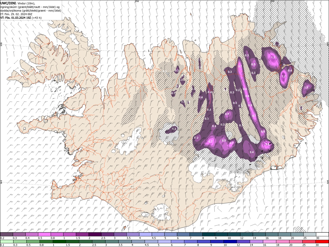Select the top-row 2 dark purple swatch
Image resolution: width=329 pixels, height=247 pixels.
(95, 234)
